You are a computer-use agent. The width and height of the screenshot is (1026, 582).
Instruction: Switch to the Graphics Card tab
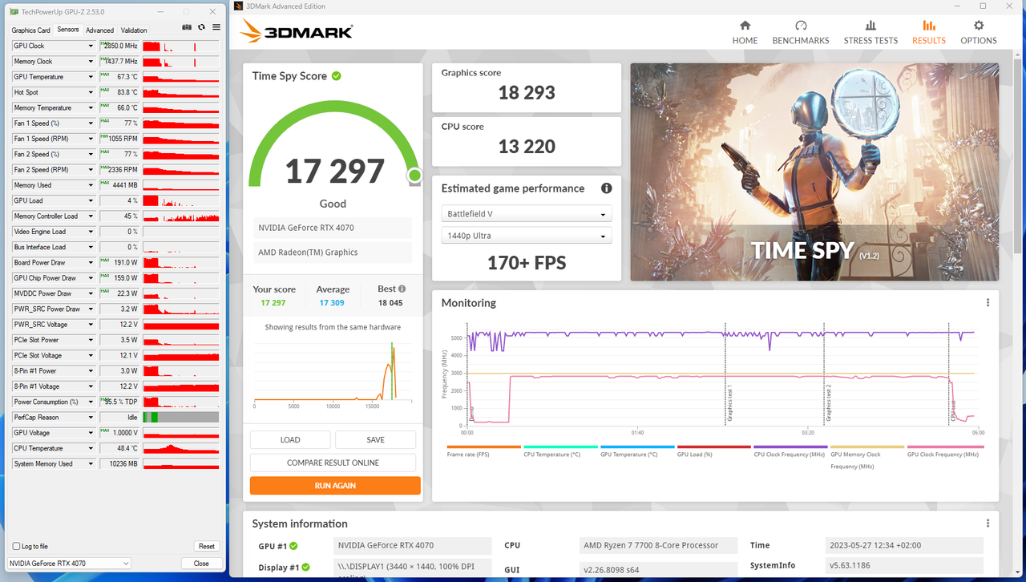[x=30, y=30]
